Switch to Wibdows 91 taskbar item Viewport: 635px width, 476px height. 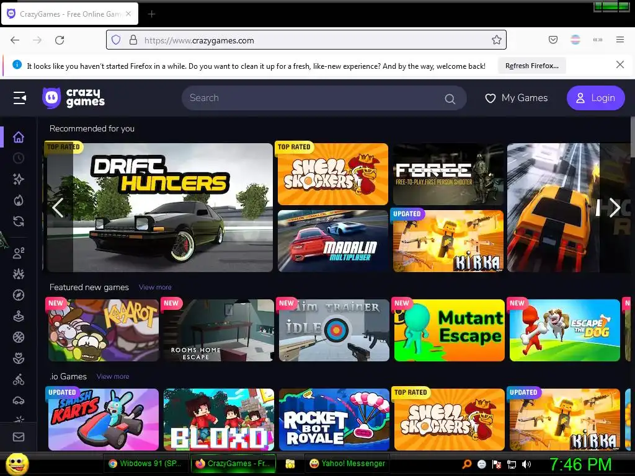point(146,464)
